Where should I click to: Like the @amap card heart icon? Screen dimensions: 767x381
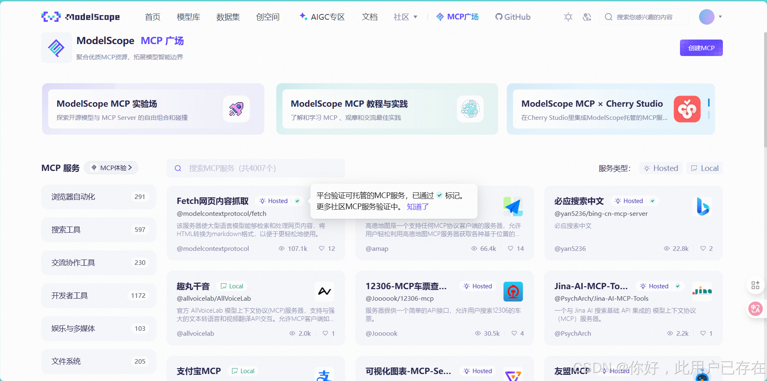click(511, 248)
